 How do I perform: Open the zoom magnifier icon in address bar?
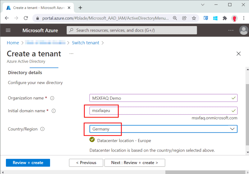click(175, 18)
